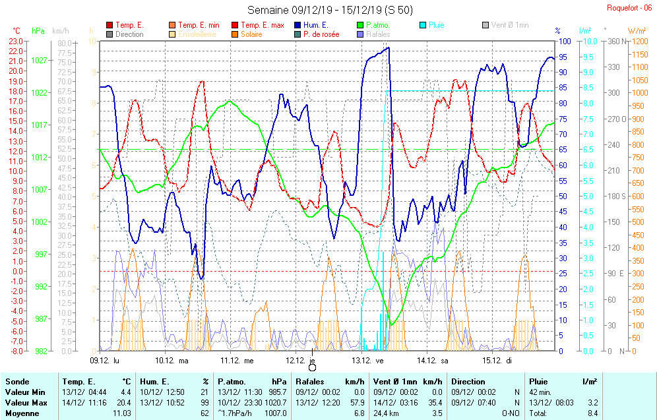The width and height of the screenshot is (657, 420).
Task: Click the P.atmo. column header in table
Action: [x=232, y=382]
